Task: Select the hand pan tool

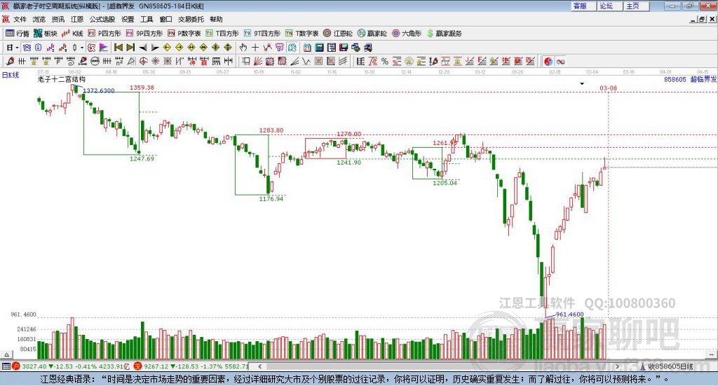Action: coord(243,47)
